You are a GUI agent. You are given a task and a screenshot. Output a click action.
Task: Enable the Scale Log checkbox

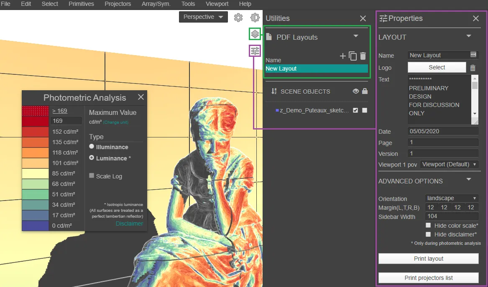[x=92, y=176]
